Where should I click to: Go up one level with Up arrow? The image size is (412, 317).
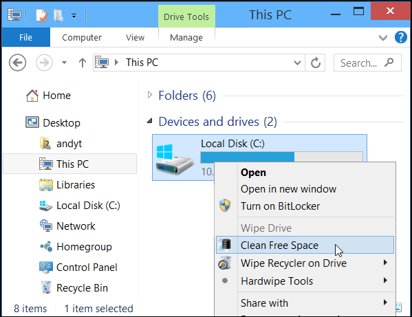coord(83,63)
